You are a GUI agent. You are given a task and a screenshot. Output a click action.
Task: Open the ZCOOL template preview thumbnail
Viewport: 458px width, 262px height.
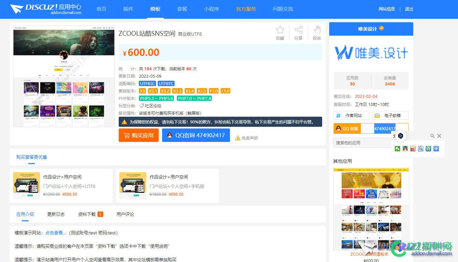click(64, 76)
